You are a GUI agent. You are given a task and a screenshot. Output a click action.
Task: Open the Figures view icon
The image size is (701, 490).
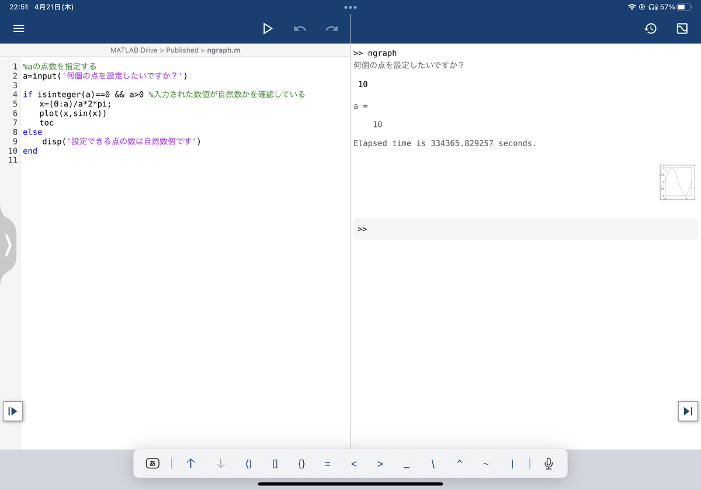(x=681, y=27)
